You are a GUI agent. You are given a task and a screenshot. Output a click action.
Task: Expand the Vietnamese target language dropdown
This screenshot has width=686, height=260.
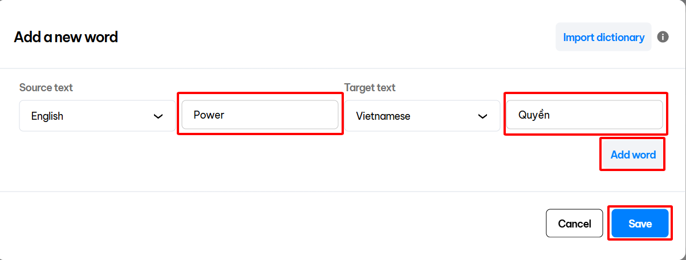[x=422, y=116]
